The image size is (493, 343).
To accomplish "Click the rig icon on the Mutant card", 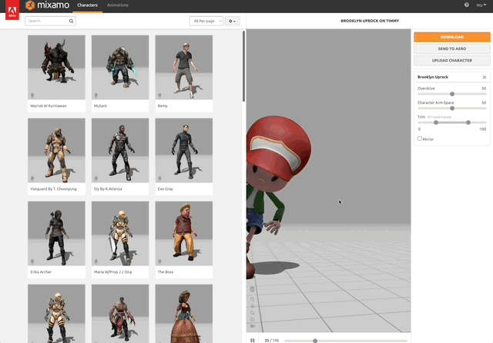I will coord(96,95).
